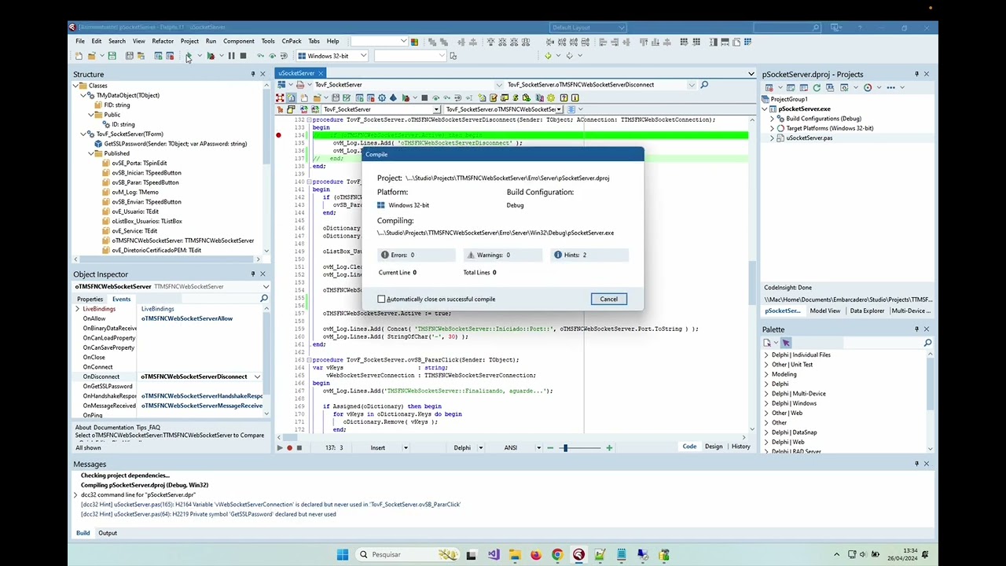Click the Run without debugging button
The image size is (1006, 566).
tap(189, 56)
